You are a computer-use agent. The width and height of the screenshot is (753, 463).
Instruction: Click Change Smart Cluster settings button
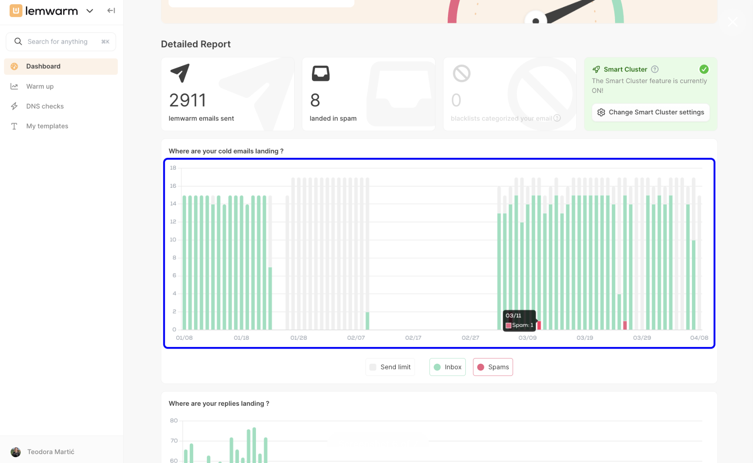point(651,112)
